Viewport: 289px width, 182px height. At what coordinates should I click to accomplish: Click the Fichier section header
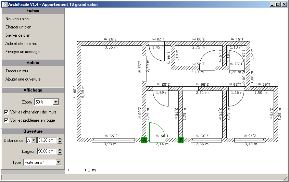(x=33, y=11)
